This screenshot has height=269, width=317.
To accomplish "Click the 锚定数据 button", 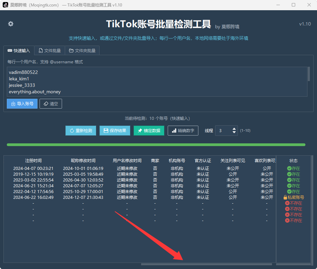I will coord(149,131).
